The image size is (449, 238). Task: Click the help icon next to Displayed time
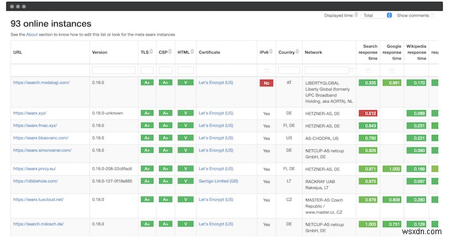[x=356, y=15]
